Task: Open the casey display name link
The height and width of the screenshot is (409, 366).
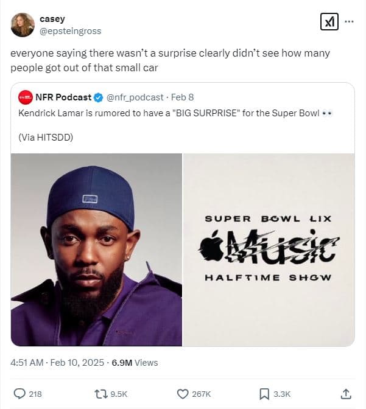Action: (52, 19)
